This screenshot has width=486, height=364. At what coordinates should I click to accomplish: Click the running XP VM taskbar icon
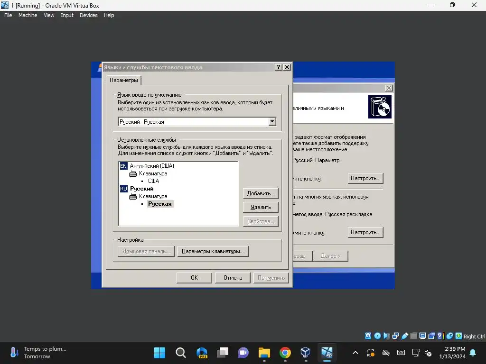pyautogui.click(x=327, y=353)
